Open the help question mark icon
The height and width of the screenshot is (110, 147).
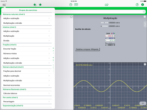click(137, 5)
